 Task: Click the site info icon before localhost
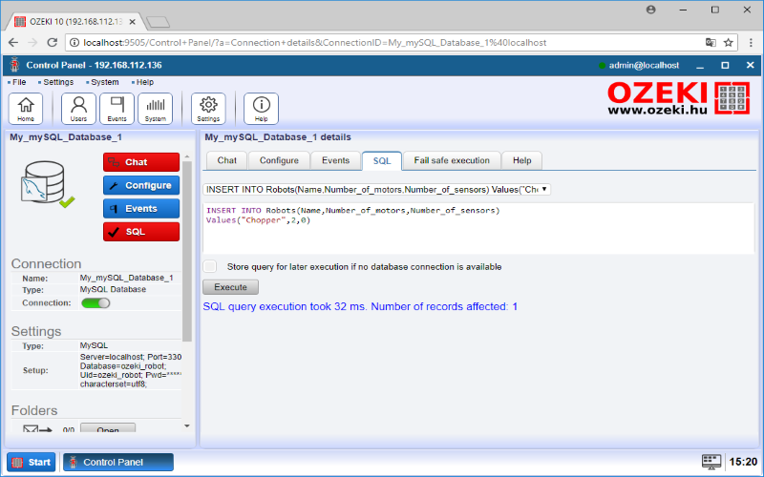pyautogui.click(x=74, y=42)
